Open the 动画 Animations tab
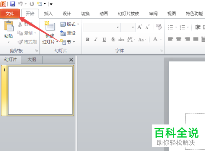 pyautogui.click(x=104, y=13)
